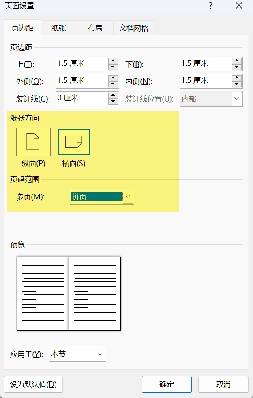Close the 页面设置 dialog
Viewport: 253px width, 398px height.
pos(239,6)
